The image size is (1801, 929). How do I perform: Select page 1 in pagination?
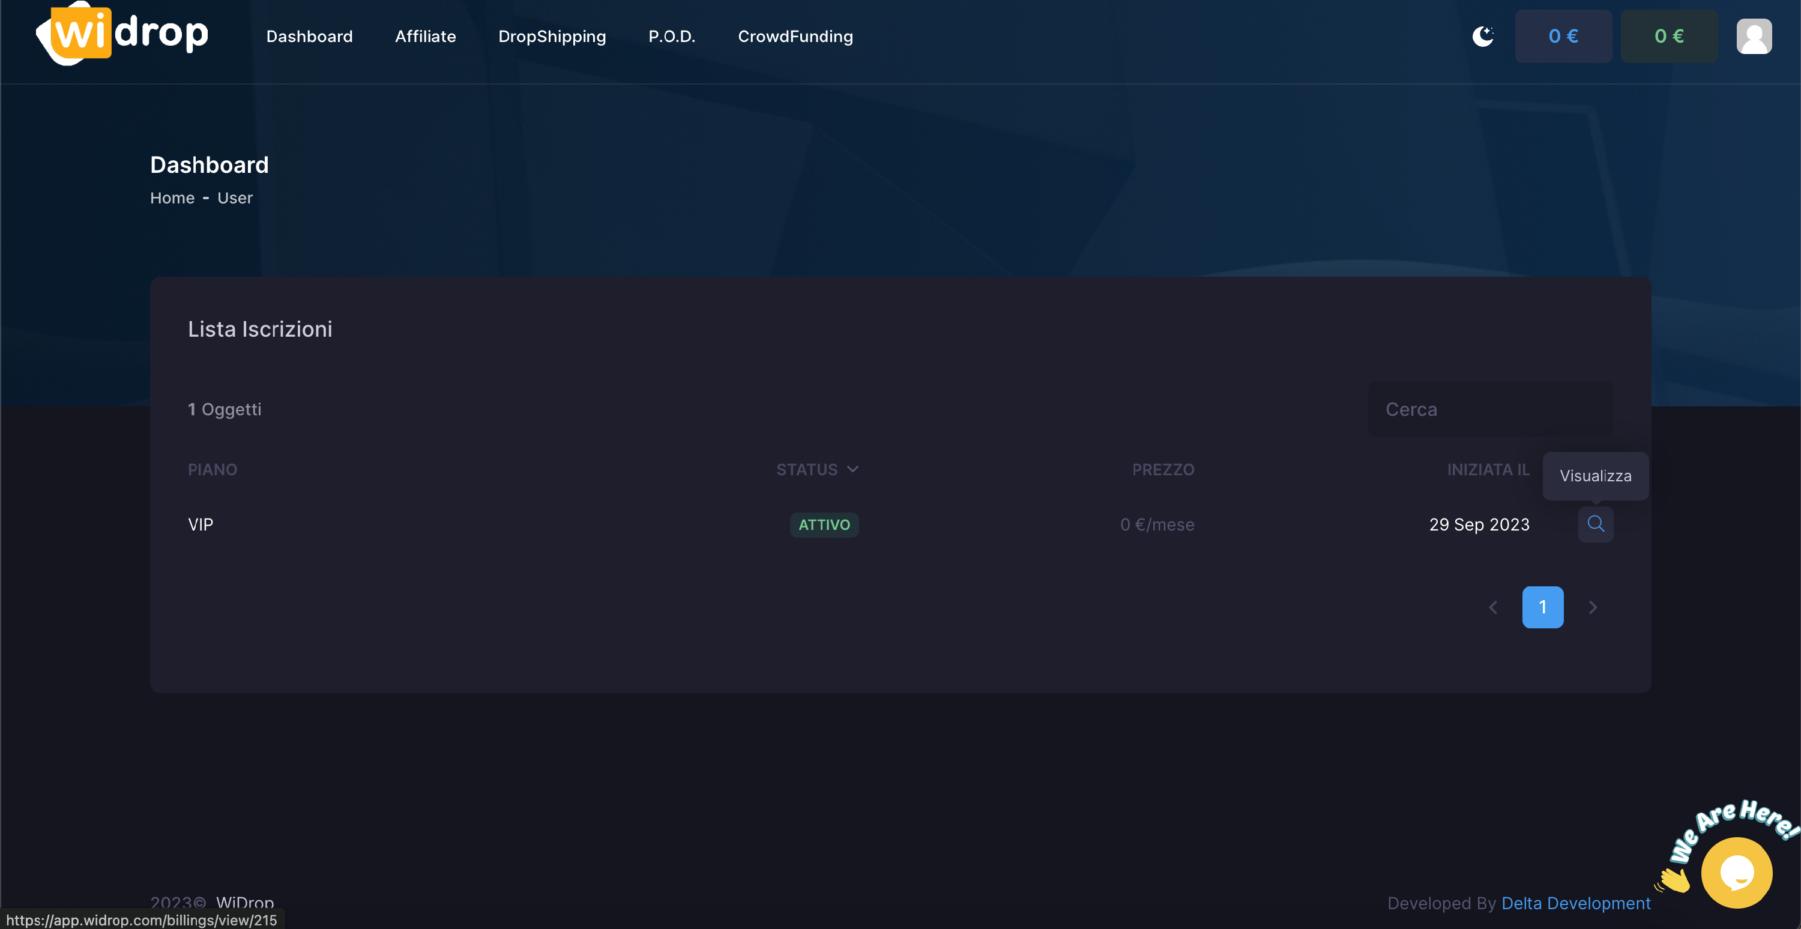[x=1542, y=607]
